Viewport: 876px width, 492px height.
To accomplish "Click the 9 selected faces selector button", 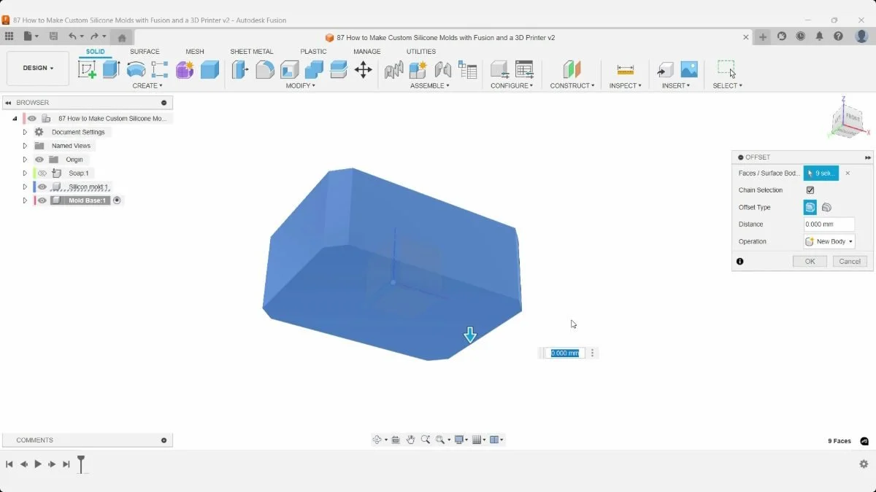I will point(821,173).
